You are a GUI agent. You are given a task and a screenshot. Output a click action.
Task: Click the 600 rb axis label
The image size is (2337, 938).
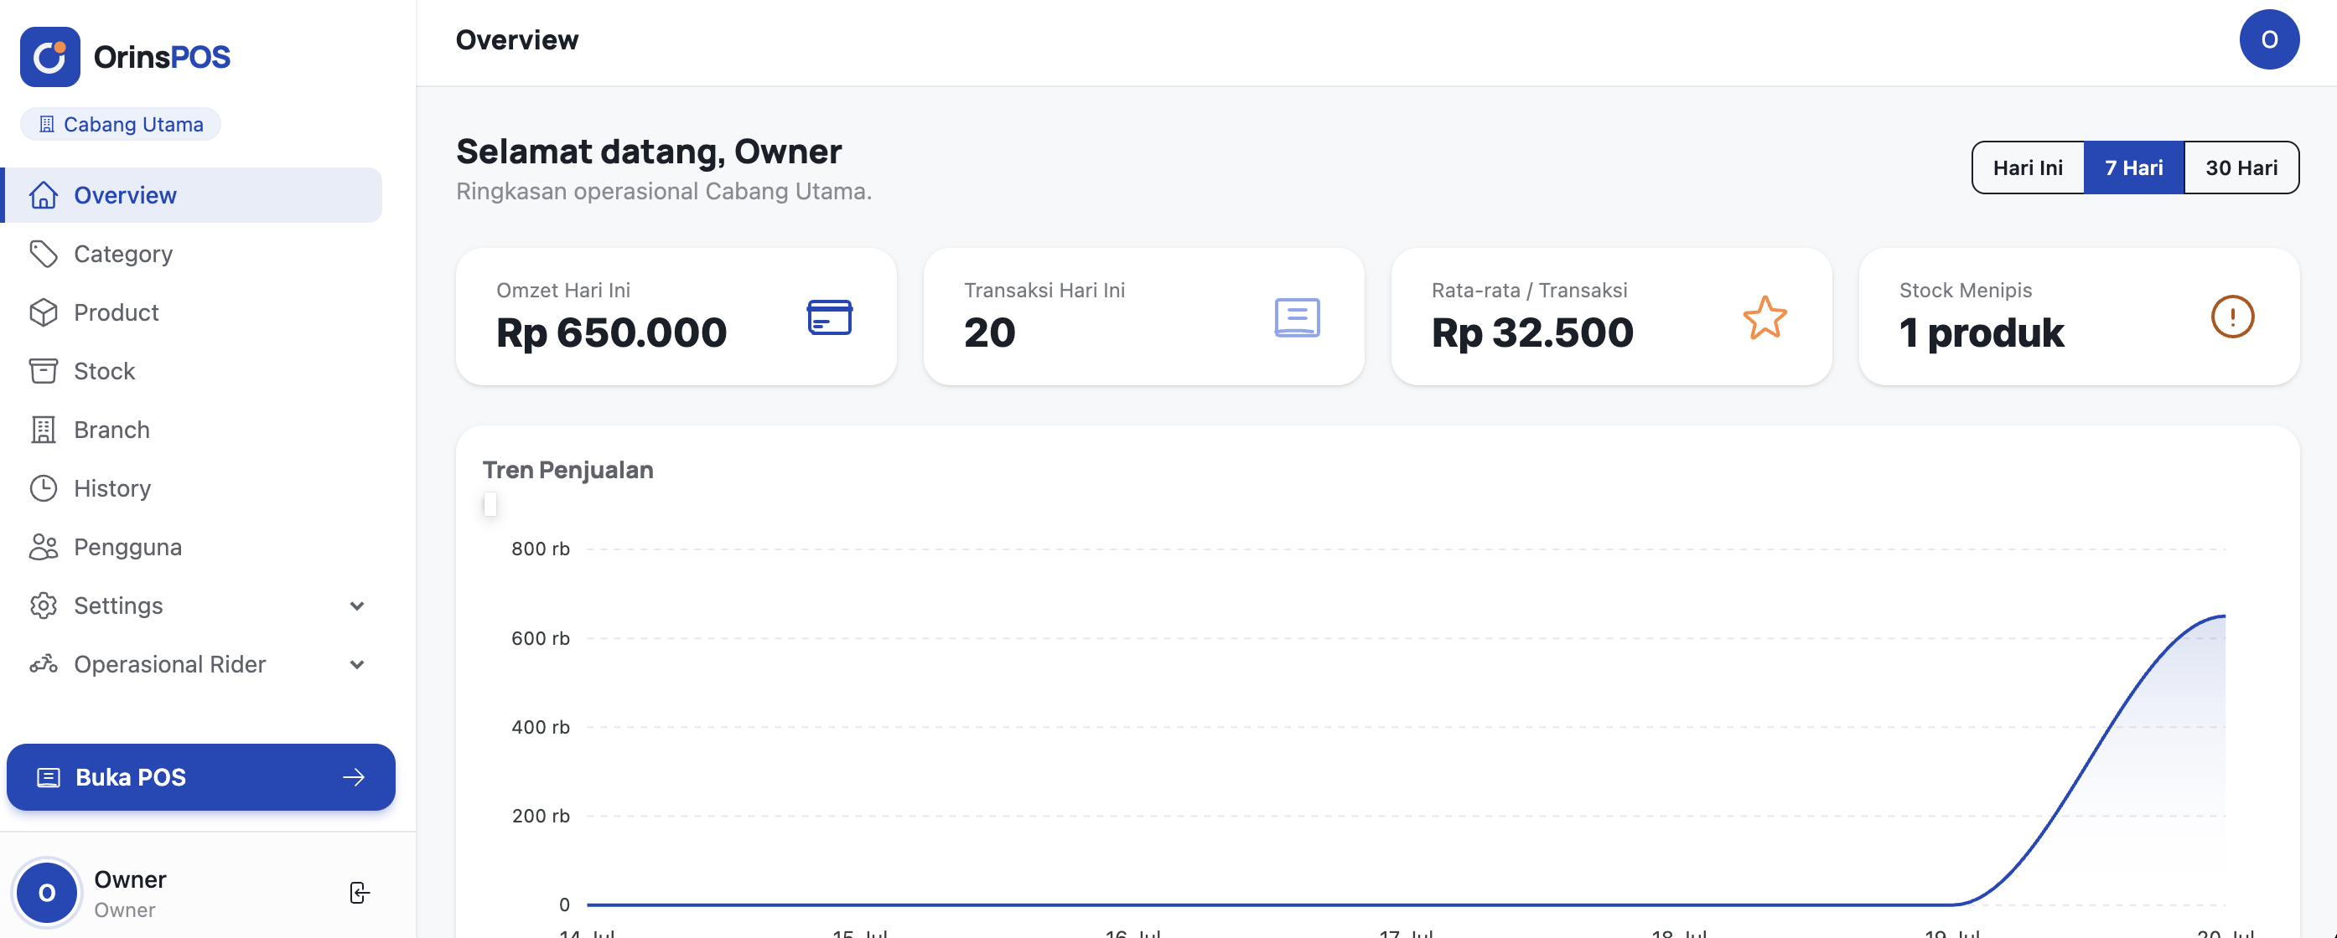541,638
